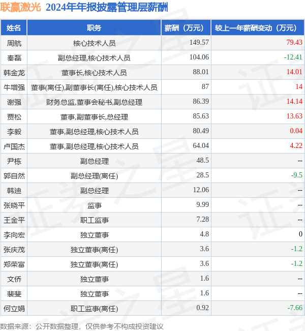The image size is (305, 331).
Task: Click salary value 48.5
Action: (x=203, y=161)
